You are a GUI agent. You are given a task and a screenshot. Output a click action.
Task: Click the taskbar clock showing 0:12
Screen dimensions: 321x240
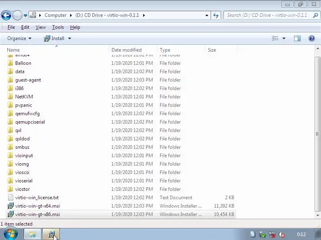point(301,234)
